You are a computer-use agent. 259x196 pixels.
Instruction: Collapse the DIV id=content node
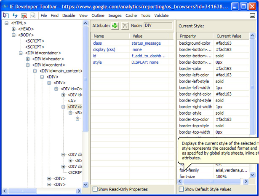click(28, 65)
